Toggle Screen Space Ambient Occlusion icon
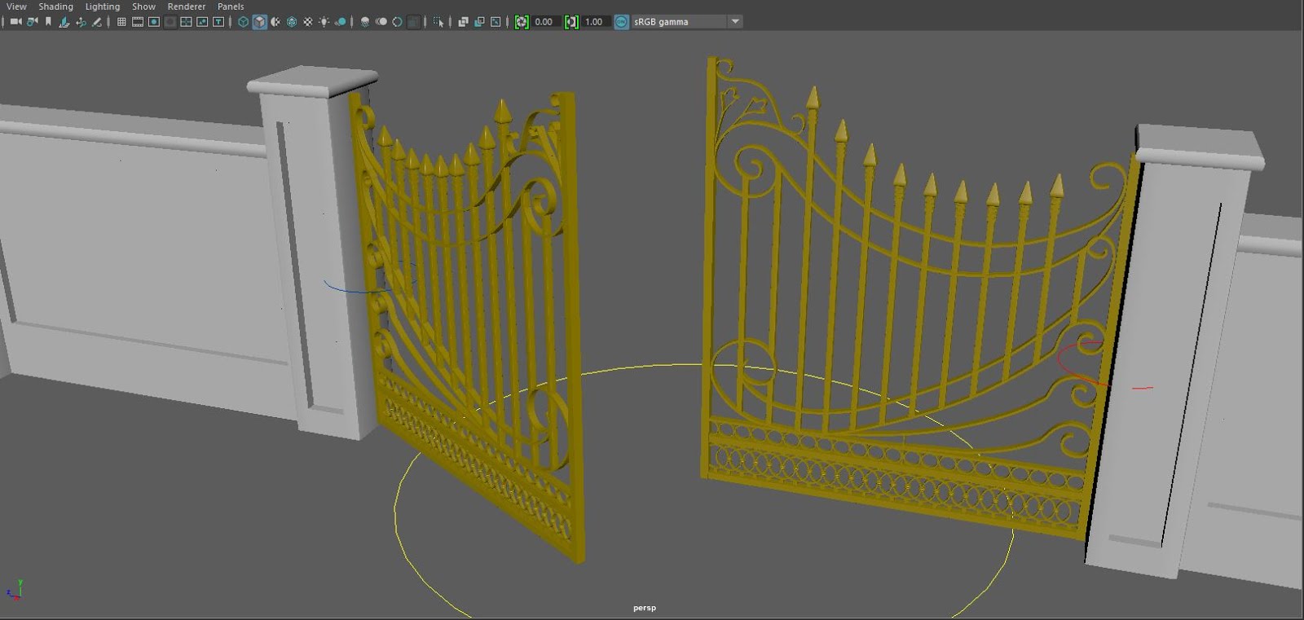 (365, 22)
